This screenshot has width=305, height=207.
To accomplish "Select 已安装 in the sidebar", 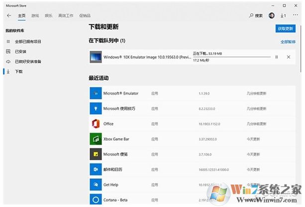I will 20,51.
